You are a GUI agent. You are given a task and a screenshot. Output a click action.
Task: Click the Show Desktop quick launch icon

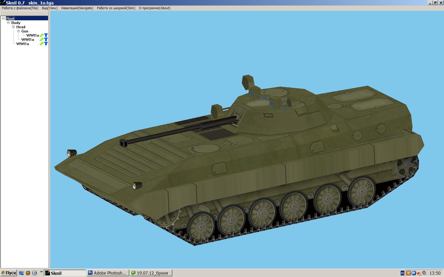click(22, 273)
